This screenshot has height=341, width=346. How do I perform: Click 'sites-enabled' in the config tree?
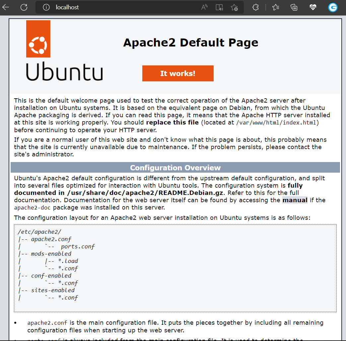(x=53, y=290)
